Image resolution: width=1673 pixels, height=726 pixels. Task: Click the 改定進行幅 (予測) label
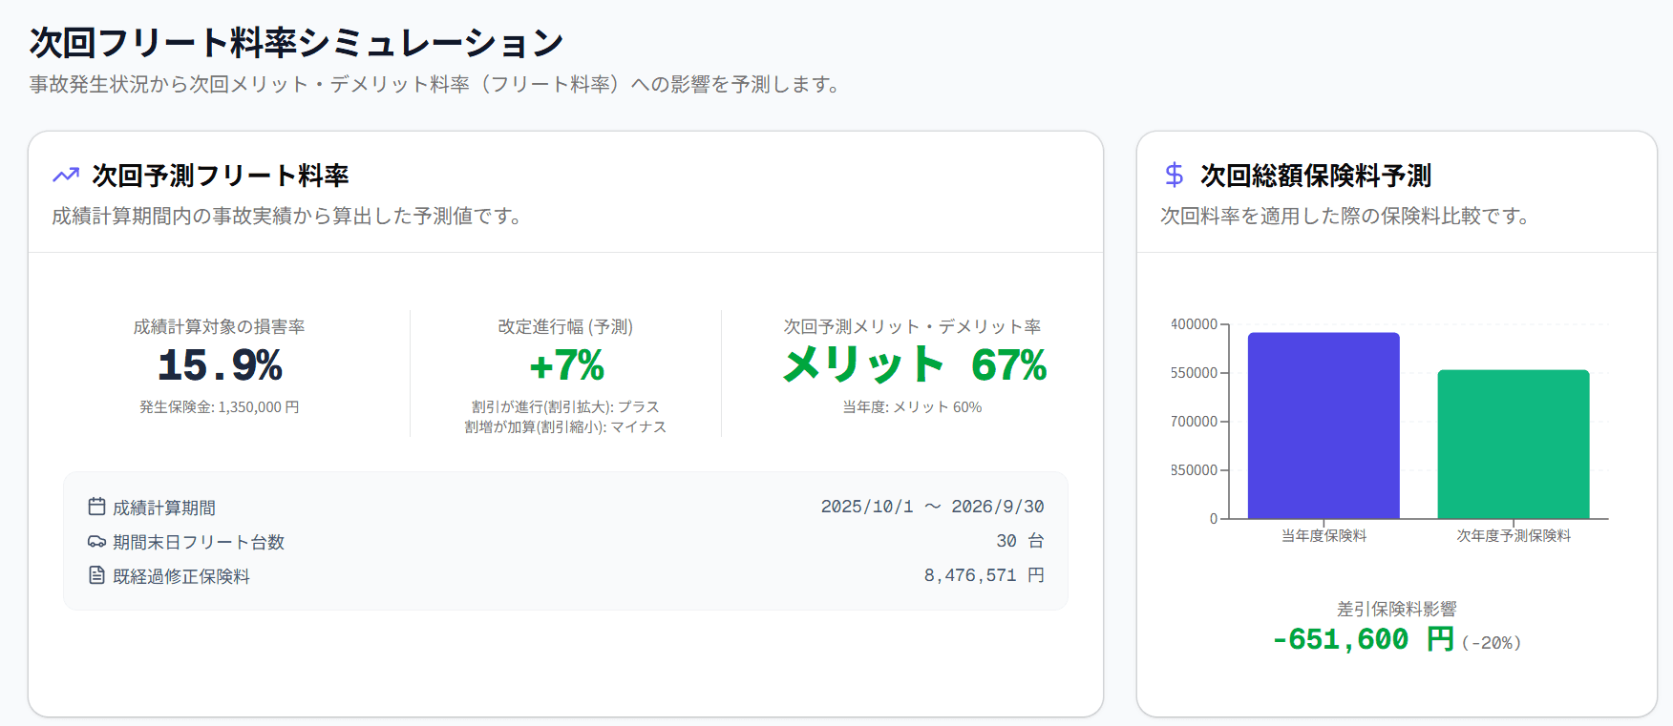coord(565,327)
